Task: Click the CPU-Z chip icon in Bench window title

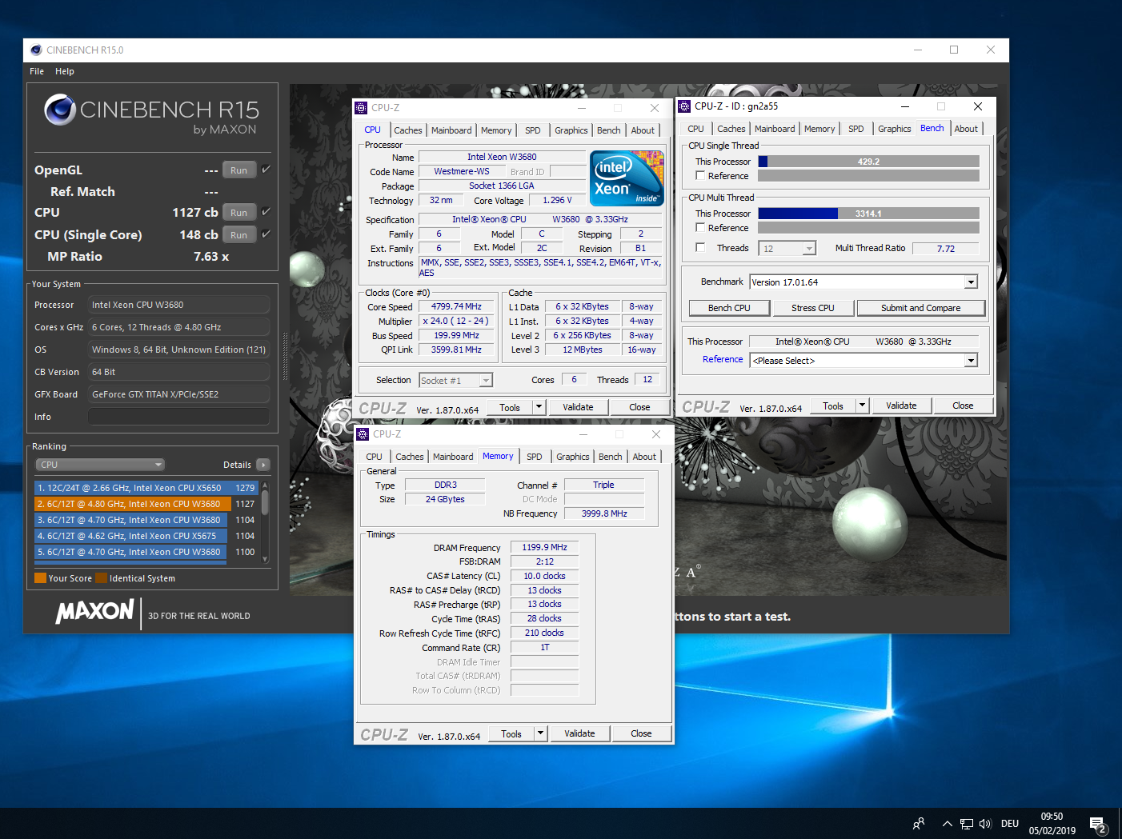Action: coord(684,106)
